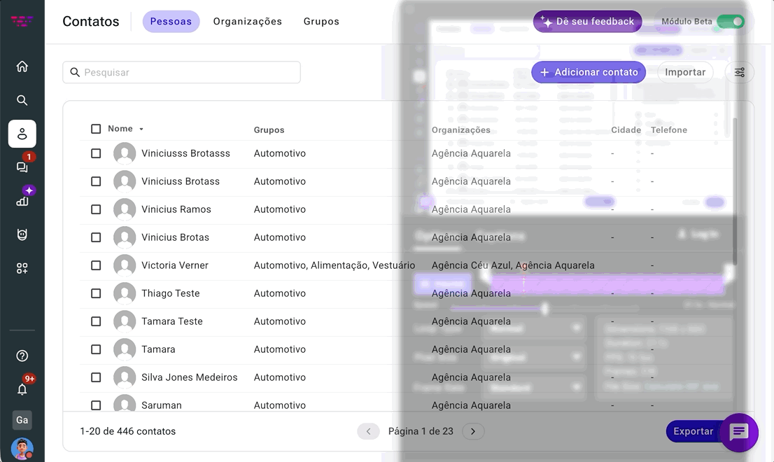Open contact Vinicius Brotas
This screenshot has width=774, height=462.
coord(175,237)
